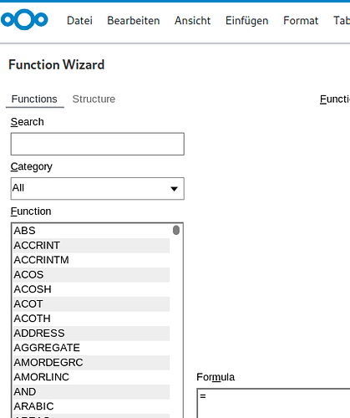Viewport: 350px width, 418px height.
Task: Open the Ansicht menu
Action: [192, 21]
